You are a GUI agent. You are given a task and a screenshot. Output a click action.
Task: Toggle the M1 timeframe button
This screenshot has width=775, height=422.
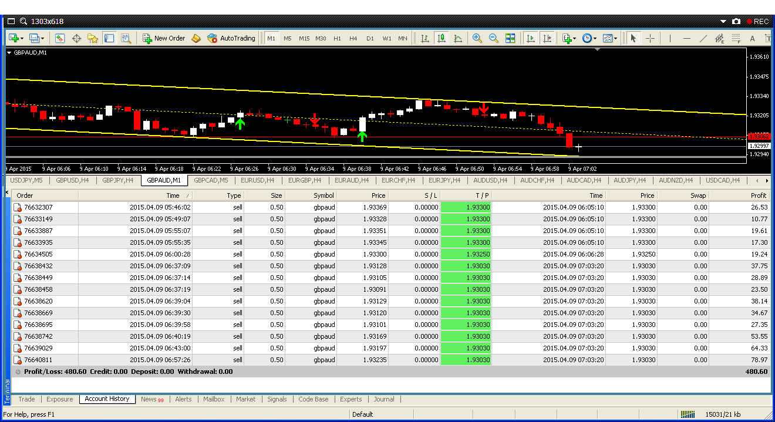tap(271, 38)
